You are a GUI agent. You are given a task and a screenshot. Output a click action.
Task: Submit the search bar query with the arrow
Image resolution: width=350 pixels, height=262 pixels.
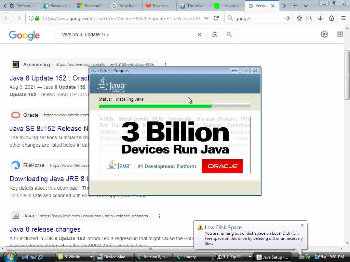click(x=287, y=18)
